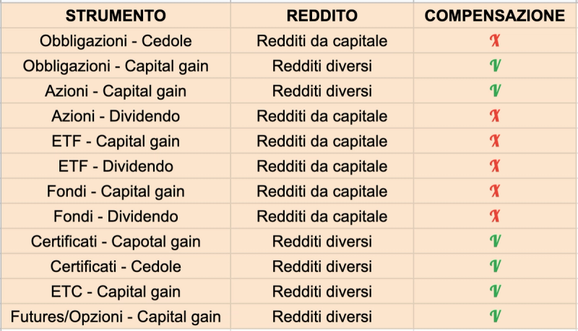Click green check for Obbligazioni - Capital gain

(x=495, y=66)
